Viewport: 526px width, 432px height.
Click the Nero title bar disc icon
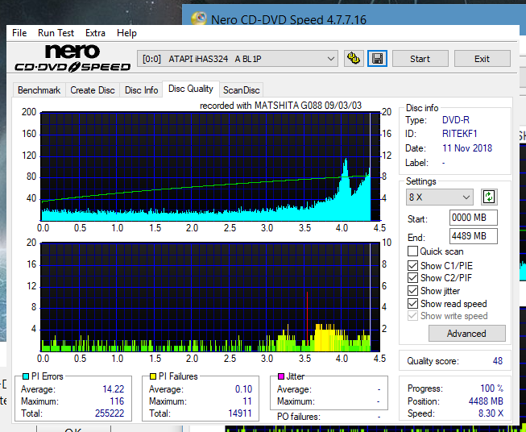[199, 19]
